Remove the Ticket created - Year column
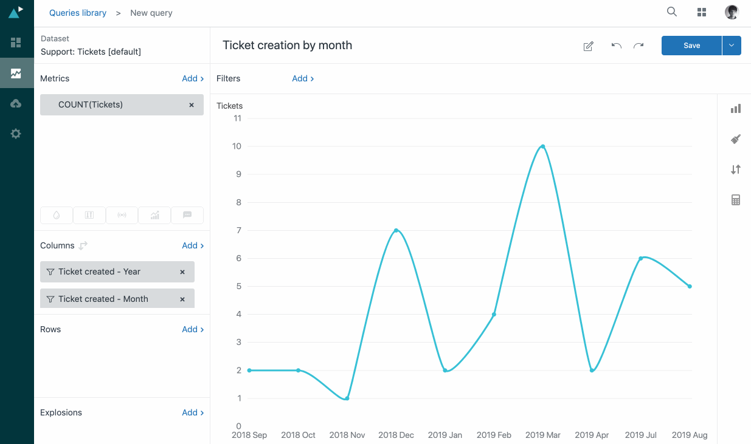 (x=182, y=272)
